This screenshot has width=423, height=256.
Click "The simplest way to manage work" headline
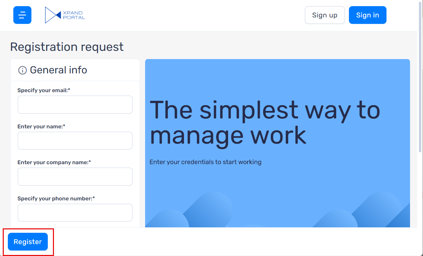tap(265, 122)
